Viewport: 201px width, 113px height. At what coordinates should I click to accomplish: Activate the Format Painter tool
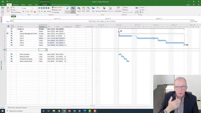(x=16, y=12)
